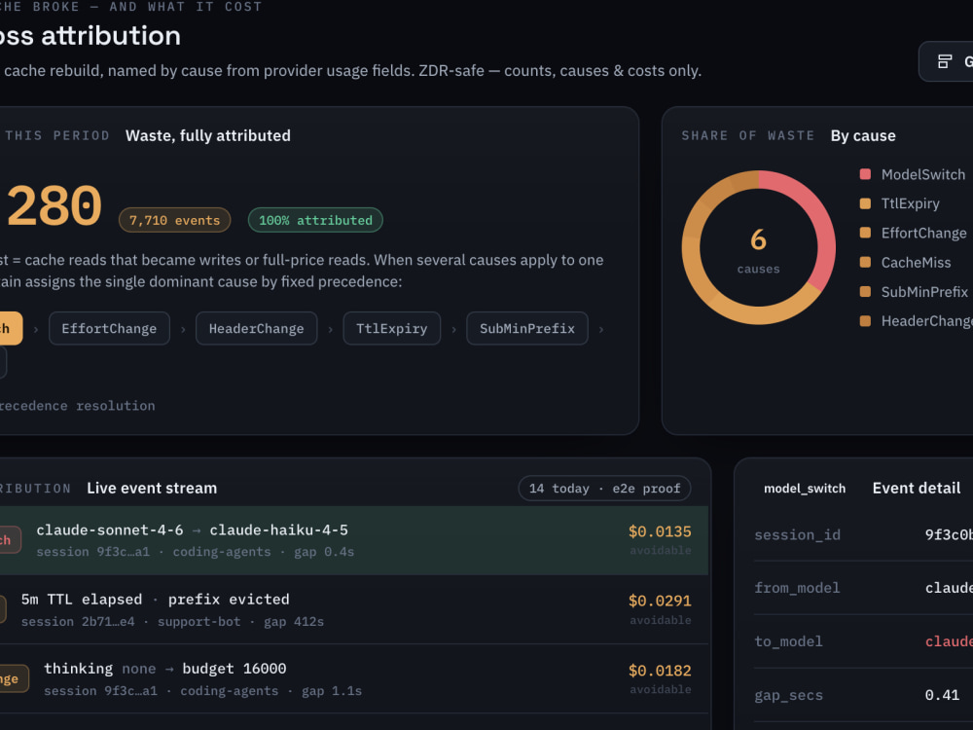This screenshot has width=973, height=730.
Task: Click the EffortChange legend swatch
Action: (x=865, y=233)
